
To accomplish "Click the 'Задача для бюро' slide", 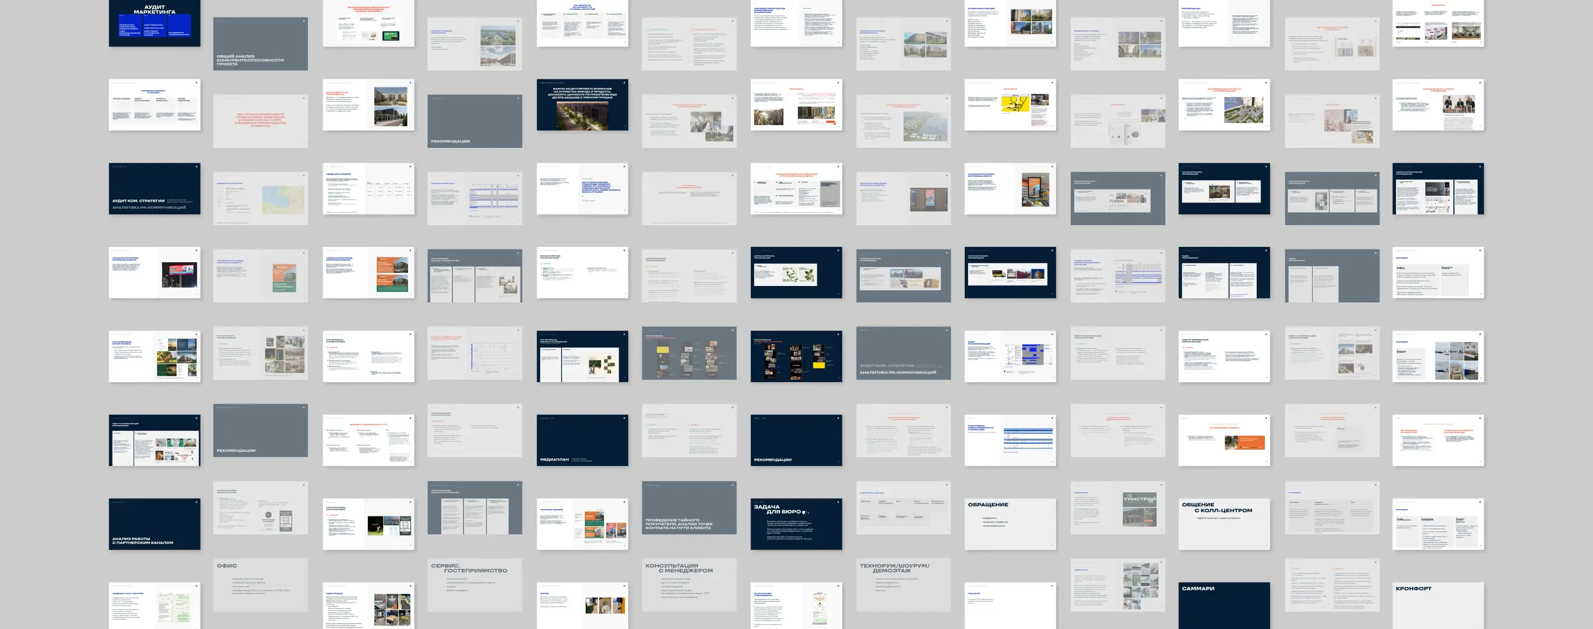I will click(796, 524).
